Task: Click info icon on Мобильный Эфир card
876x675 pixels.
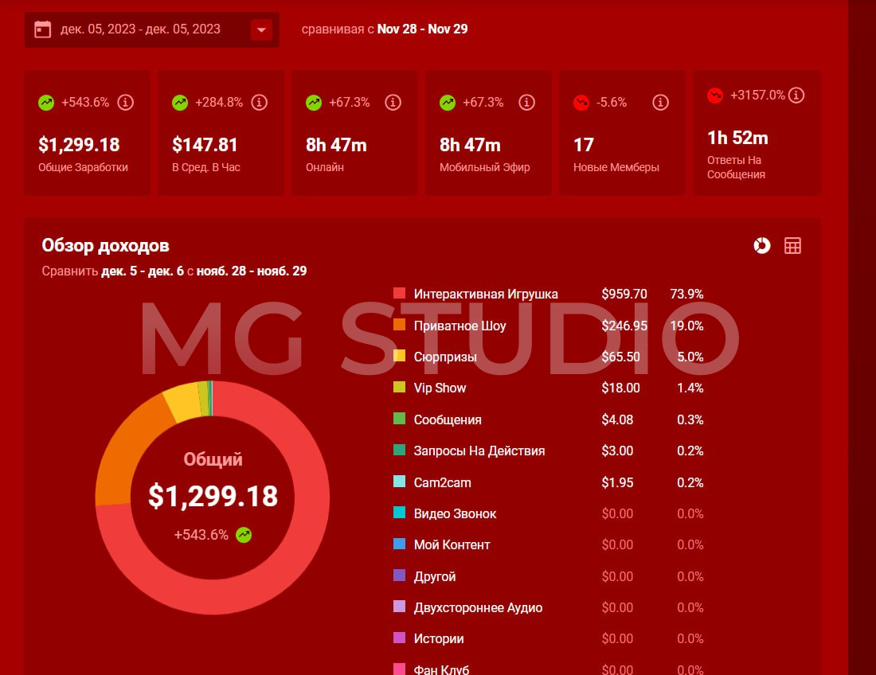Action: click(526, 103)
